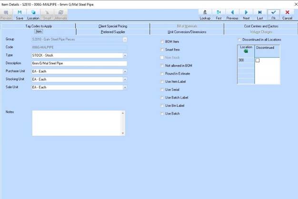Go to the Next record
298x199 pixels.
pos(246,14)
